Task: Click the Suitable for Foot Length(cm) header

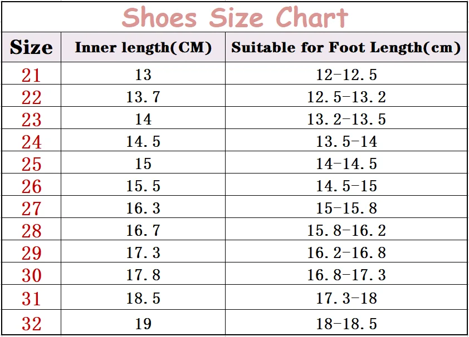Action: click(346, 47)
